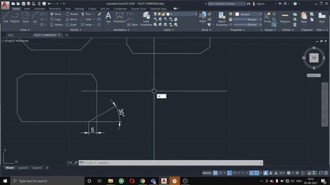The width and height of the screenshot is (330, 185).
Task: Toggle snap mode in status bar
Action: (220, 173)
